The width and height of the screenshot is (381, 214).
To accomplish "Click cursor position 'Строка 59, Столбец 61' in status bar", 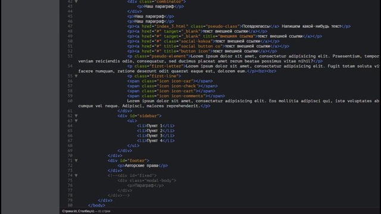I will (x=78, y=211).
